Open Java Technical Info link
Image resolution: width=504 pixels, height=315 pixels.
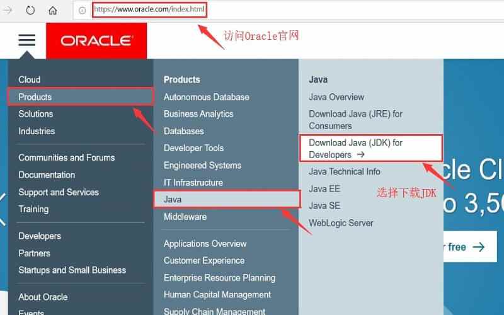tap(344, 171)
